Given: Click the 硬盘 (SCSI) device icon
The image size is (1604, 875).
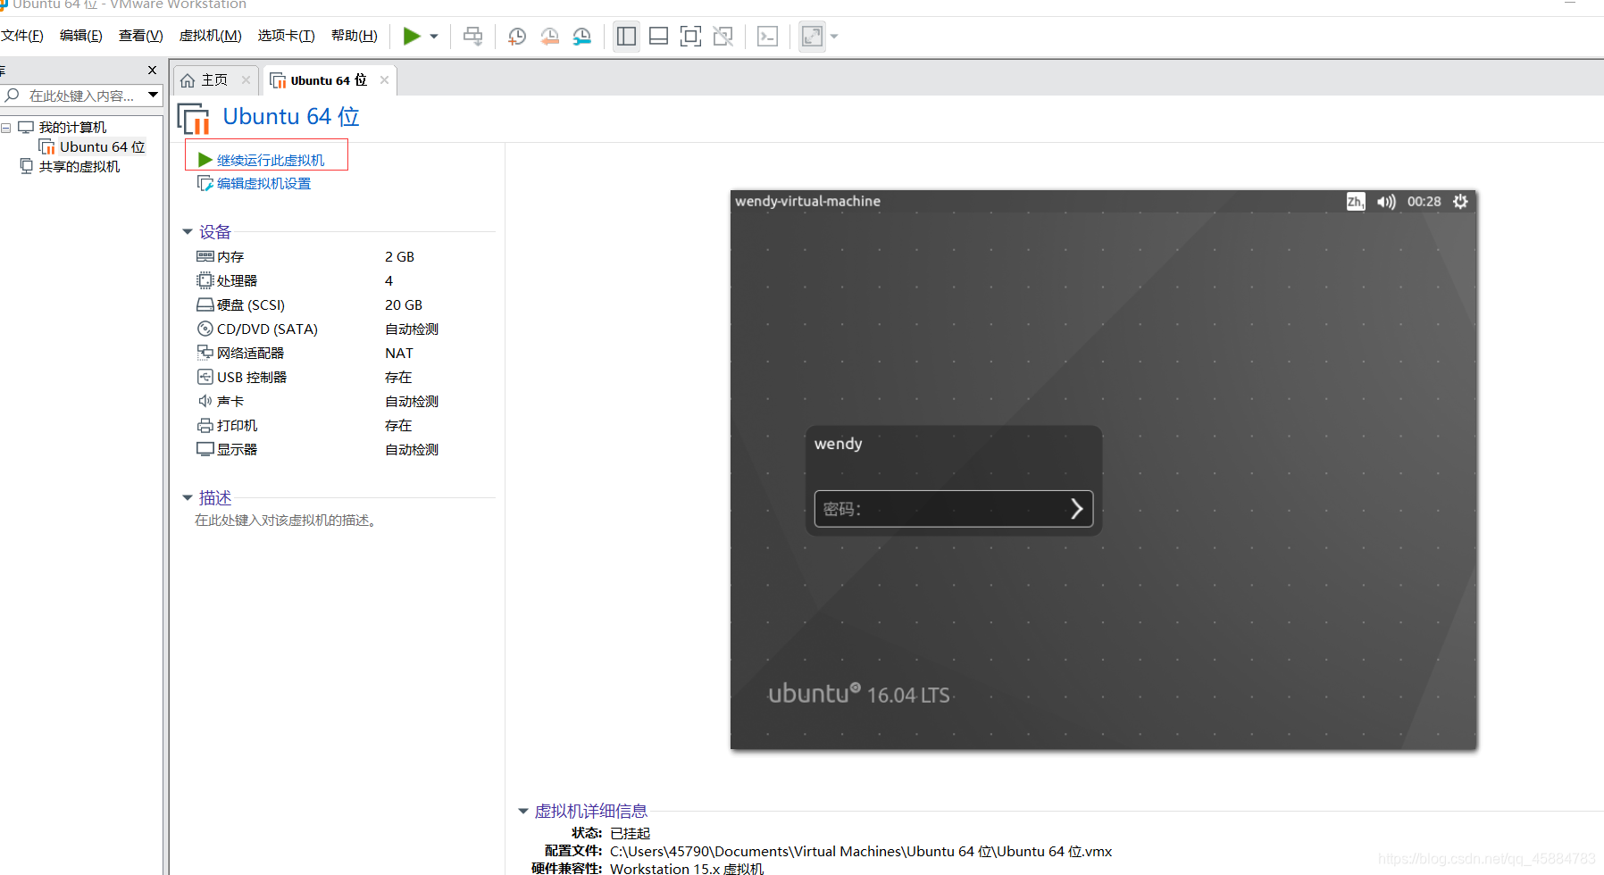Looking at the screenshot, I should coord(205,304).
